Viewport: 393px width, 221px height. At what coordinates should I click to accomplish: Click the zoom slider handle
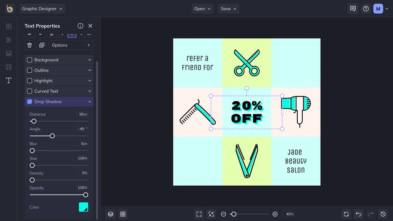click(x=234, y=214)
